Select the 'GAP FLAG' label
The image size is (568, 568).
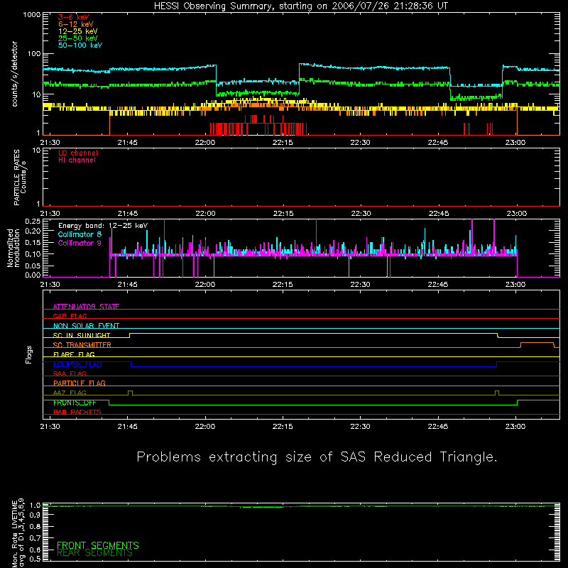coord(70,316)
